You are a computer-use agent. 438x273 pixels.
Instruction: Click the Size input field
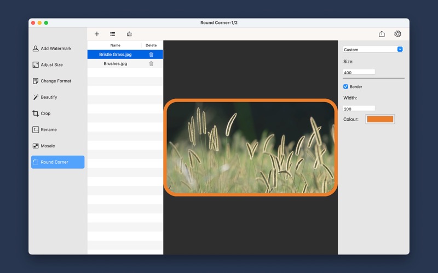(x=359, y=72)
